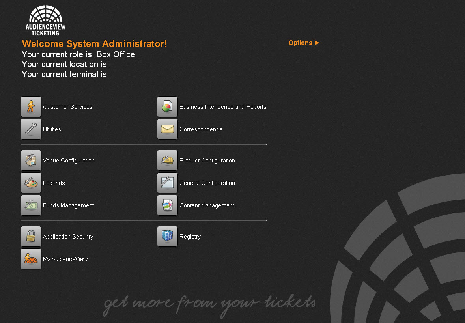This screenshot has width=465, height=323.
Task: Select the General Configuration icon
Action: pyautogui.click(x=167, y=183)
